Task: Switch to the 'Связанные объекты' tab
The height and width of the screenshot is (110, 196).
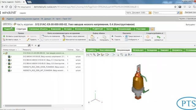Action: click(38, 29)
